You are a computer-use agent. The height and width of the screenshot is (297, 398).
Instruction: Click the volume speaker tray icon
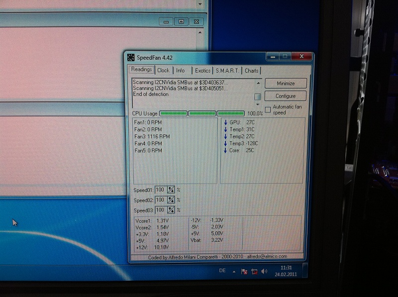coord(264,271)
